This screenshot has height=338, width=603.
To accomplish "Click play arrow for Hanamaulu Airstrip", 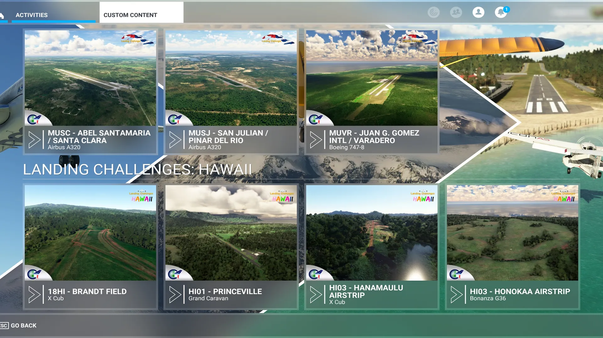I will point(316,294).
